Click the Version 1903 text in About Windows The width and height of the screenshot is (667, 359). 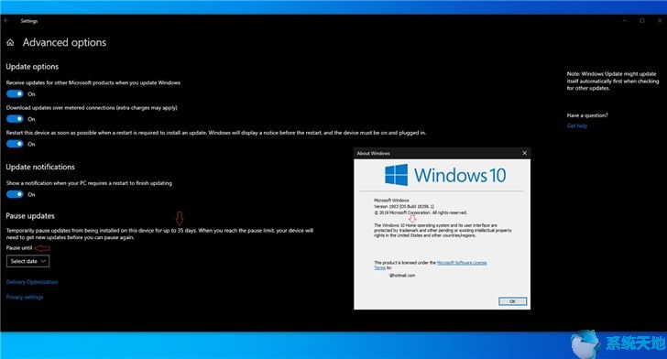click(404, 206)
